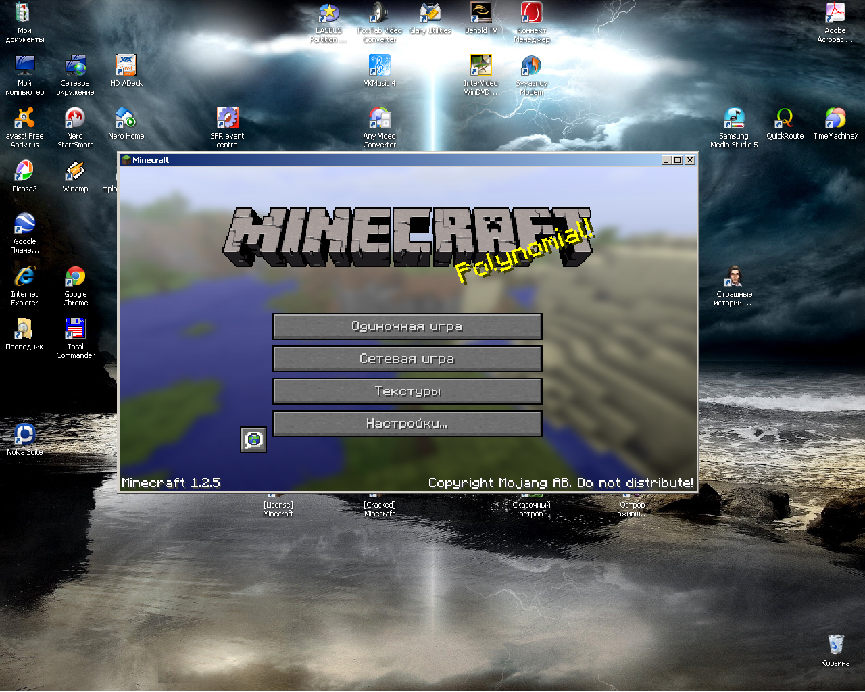Viewport: 865px width, 692px height.
Task: Select [License] Minecraft desktop shortcut
Action: point(278,505)
